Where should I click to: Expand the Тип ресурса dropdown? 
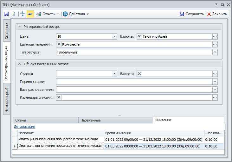pyautogui.click(x=215, y=52)
